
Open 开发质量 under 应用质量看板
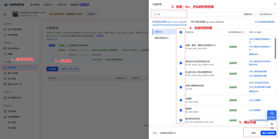pos(12,128)
